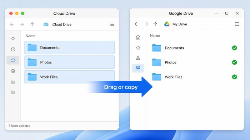This screenshot has width=250, height=140.
Task: Click sync checkmark for Google Drive Documents
Action: coord(234,48)
